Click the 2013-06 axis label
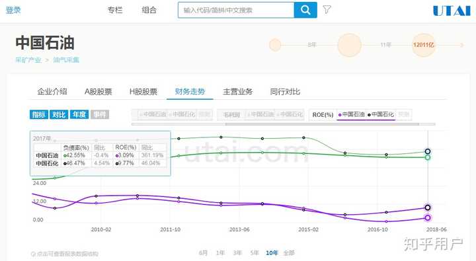The image size is (476, 261). pos(239,230)
